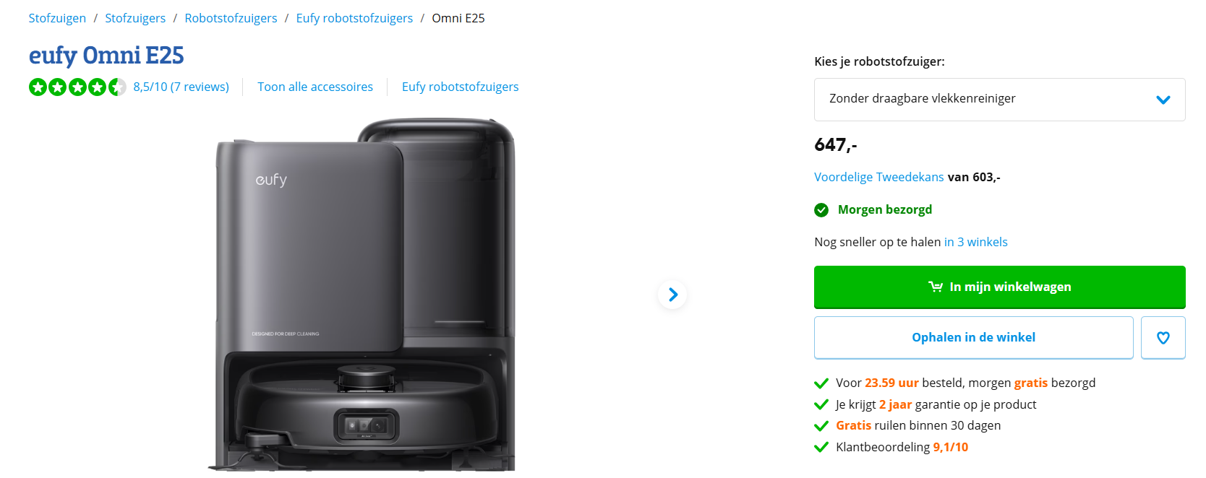Click the shopping cart icon in the green button
Screen dimensions: 1206x478
tap(936, 286)
